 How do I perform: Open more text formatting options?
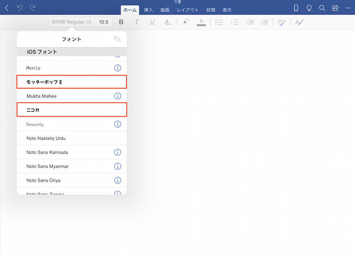tap(168, 22)
